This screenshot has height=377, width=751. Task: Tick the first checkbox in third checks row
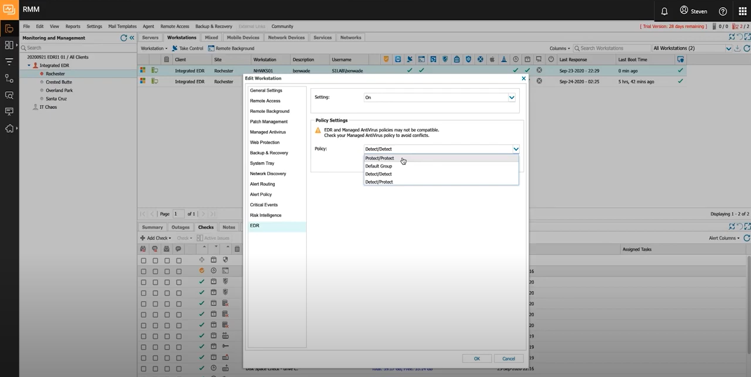point(143,282)
